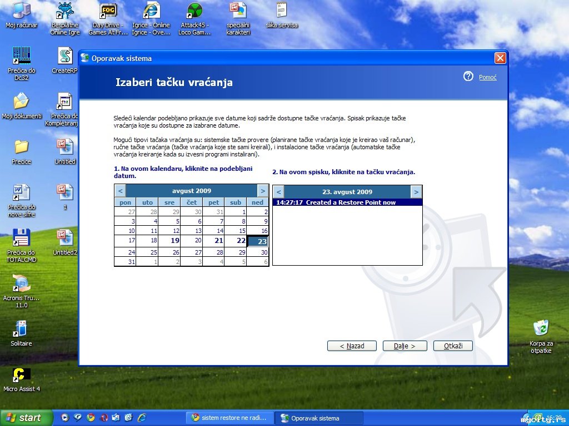Open Acronis True Image 11.0 shortcut
The height and width of the screenshot is (426, 569).
point(22,291)
